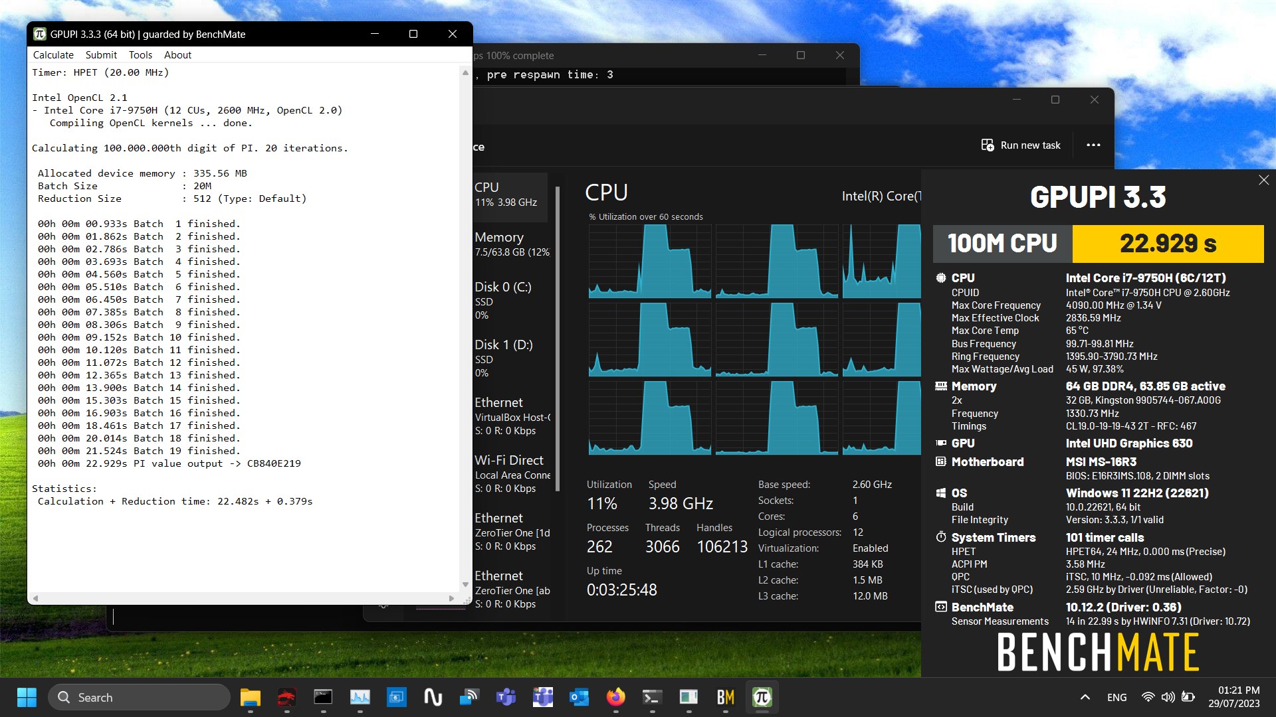The height and width of the screenshot is (717, 1276).
Task: Click the Memory icon in BenchMate panel
Action: tap(941, 386)
